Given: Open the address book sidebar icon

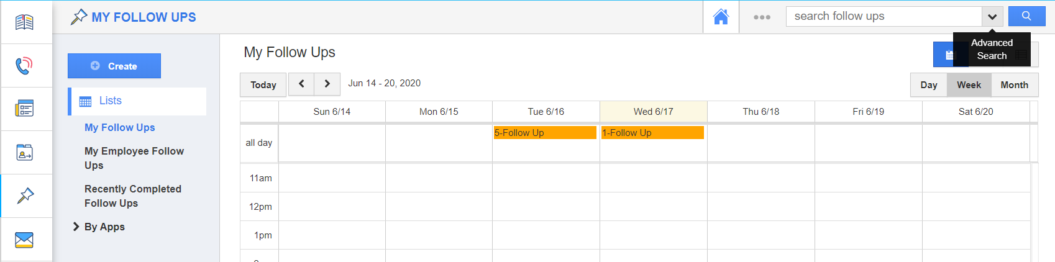Looking at the screenshot, I should coord(25,152).
